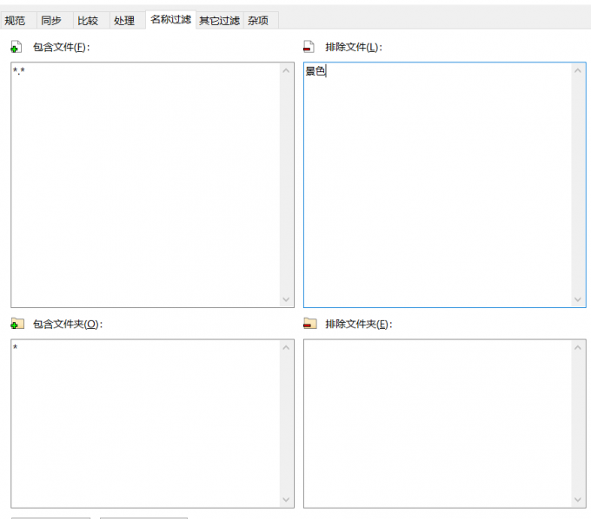Switch to the 其它过滤 tab

tap(219, 20)
